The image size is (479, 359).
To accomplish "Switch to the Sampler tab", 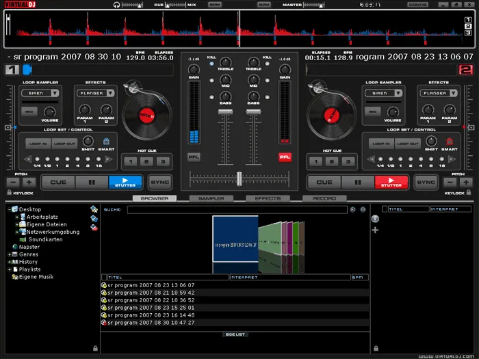I will (x=211, y=198).
